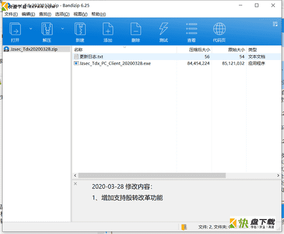The height and width of the screenshot is (234, 284).
Task: Sort by the 原始大小 column header
Action: click(x=236, y=49)
